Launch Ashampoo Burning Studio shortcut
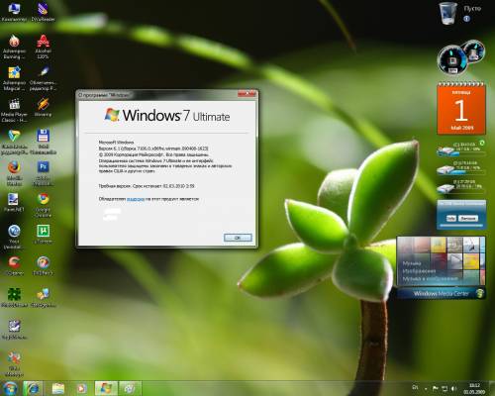The image size is (495, 396). [x=14, y=47]
